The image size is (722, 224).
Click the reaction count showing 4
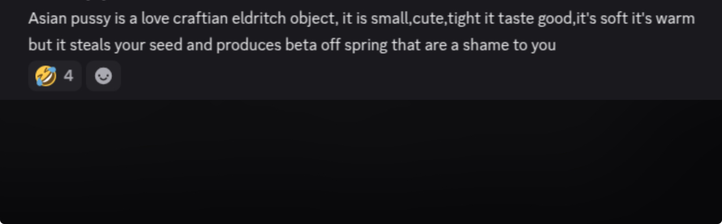click(68, 76)
